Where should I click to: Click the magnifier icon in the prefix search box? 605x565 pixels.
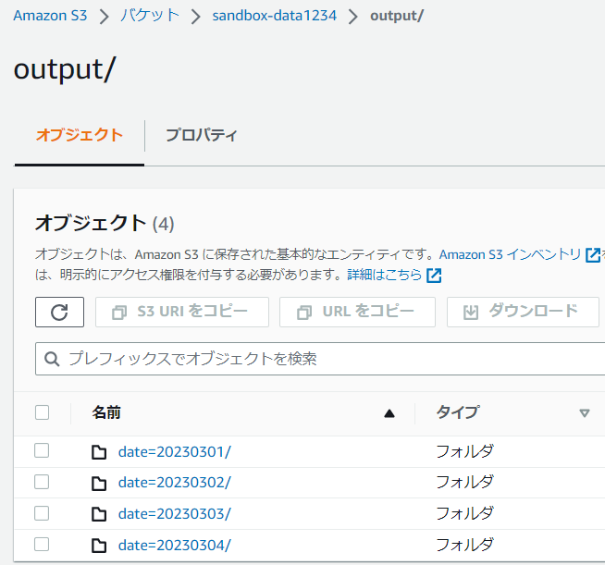pyautogui.click(x=52, y=359)
